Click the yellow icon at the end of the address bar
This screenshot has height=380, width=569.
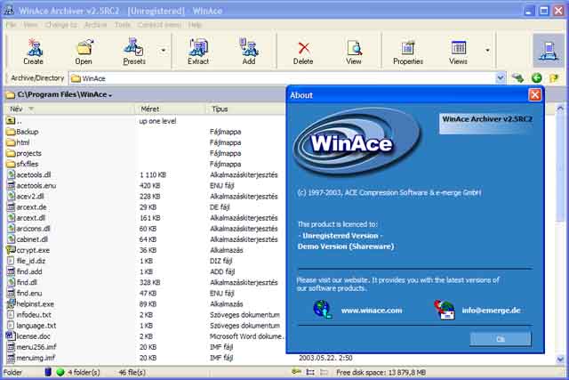coord(554,77)
